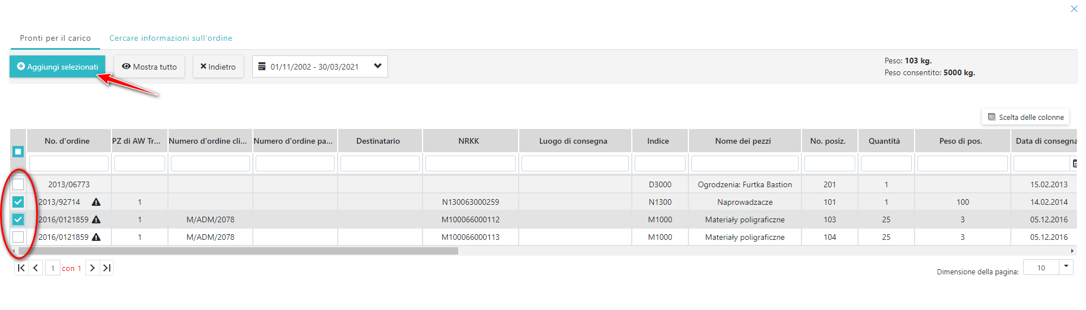
Task: Expand the date range dropdown 01/11/2002 - 30/03/2021
Action: [377, 66]
